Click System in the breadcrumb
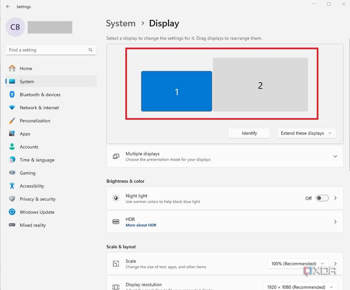The height and width of the screenshot is (290, 350). (121, 23)
